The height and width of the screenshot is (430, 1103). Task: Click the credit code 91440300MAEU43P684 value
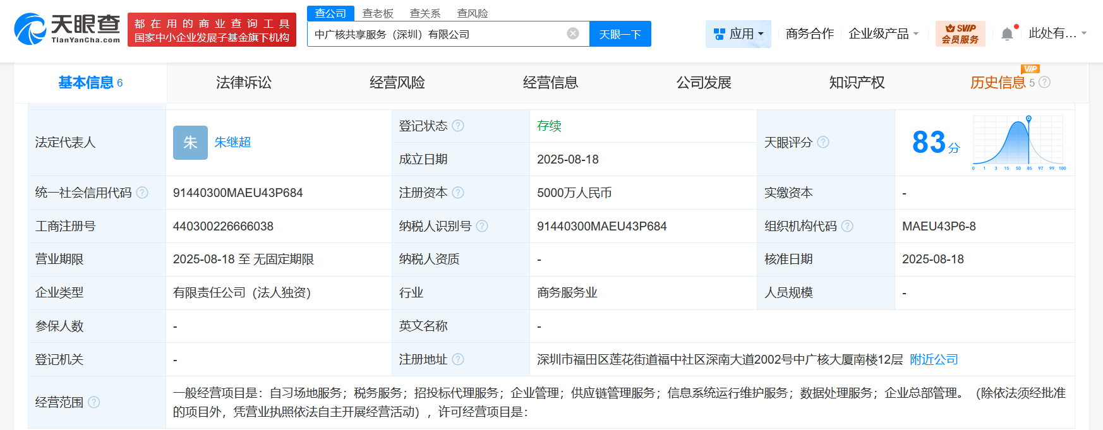pyautogui.click(x=238, y=193)
